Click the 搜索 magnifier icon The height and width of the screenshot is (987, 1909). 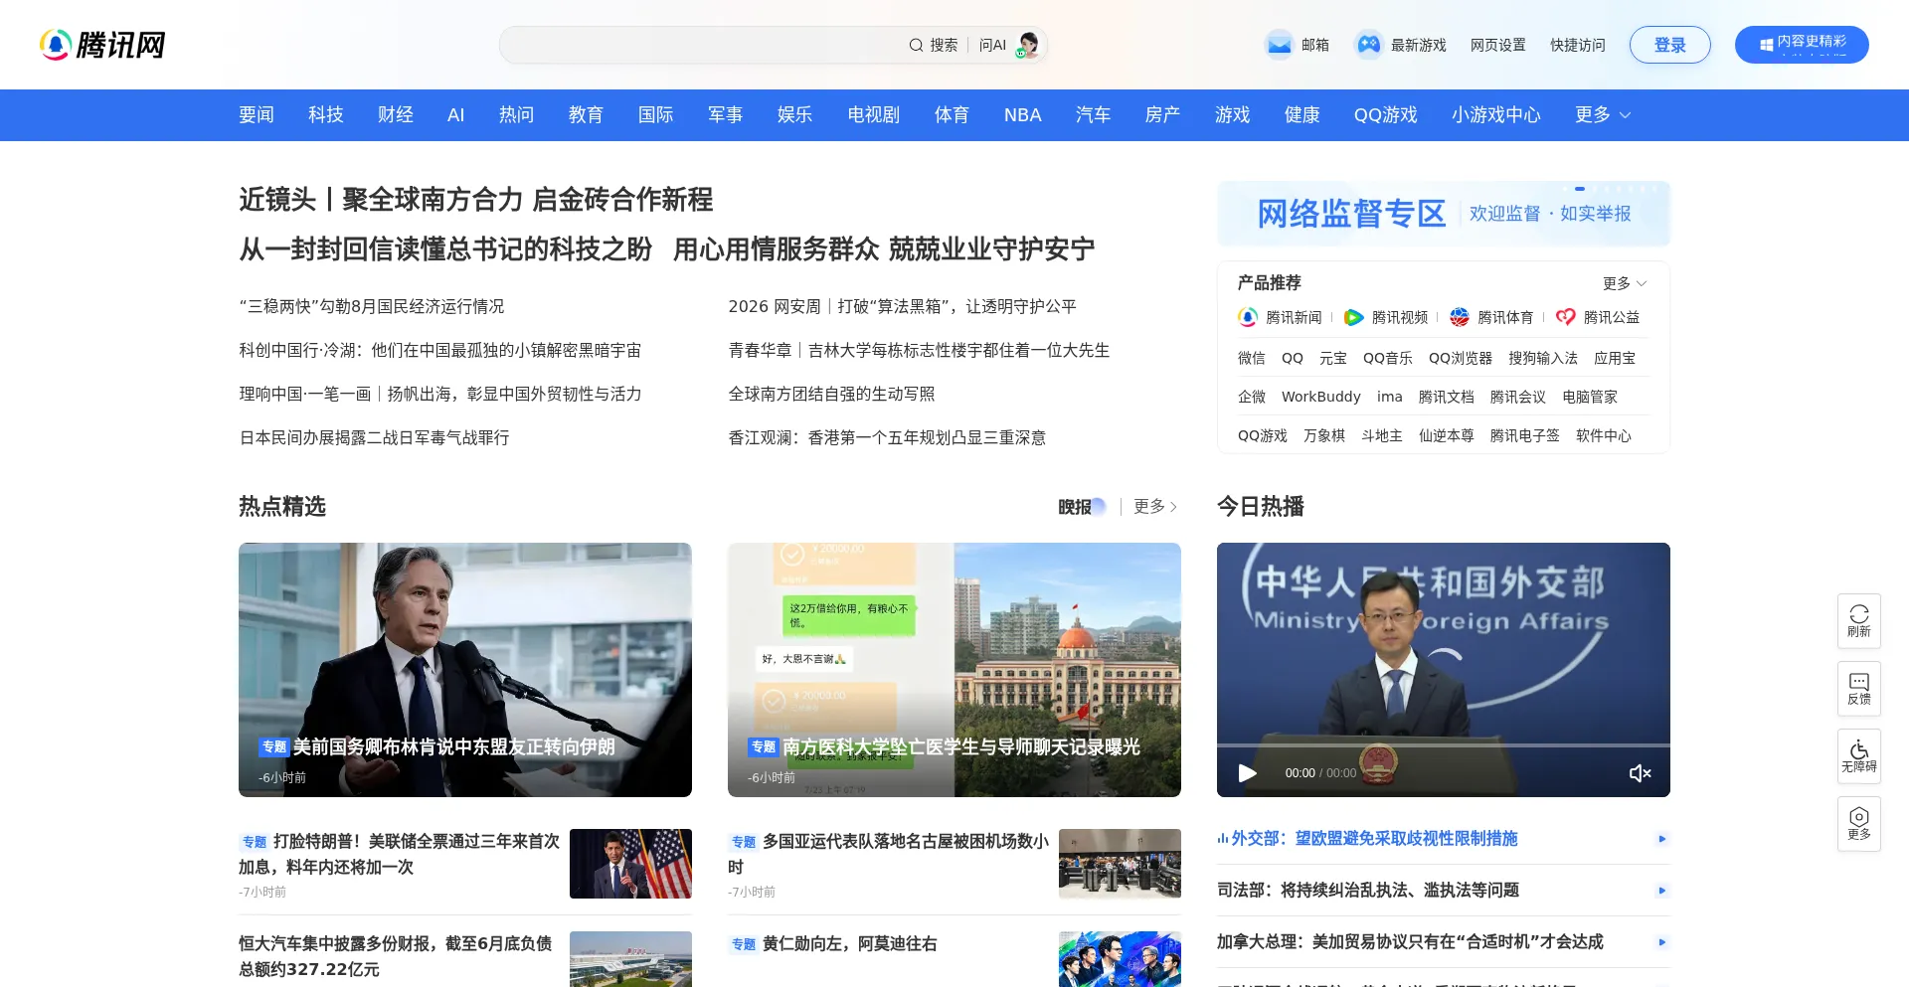point(916,45)
